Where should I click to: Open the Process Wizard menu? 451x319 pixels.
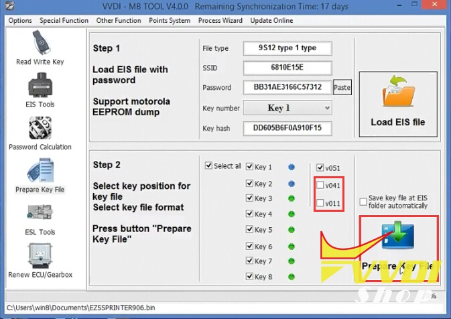click(220, 20)
